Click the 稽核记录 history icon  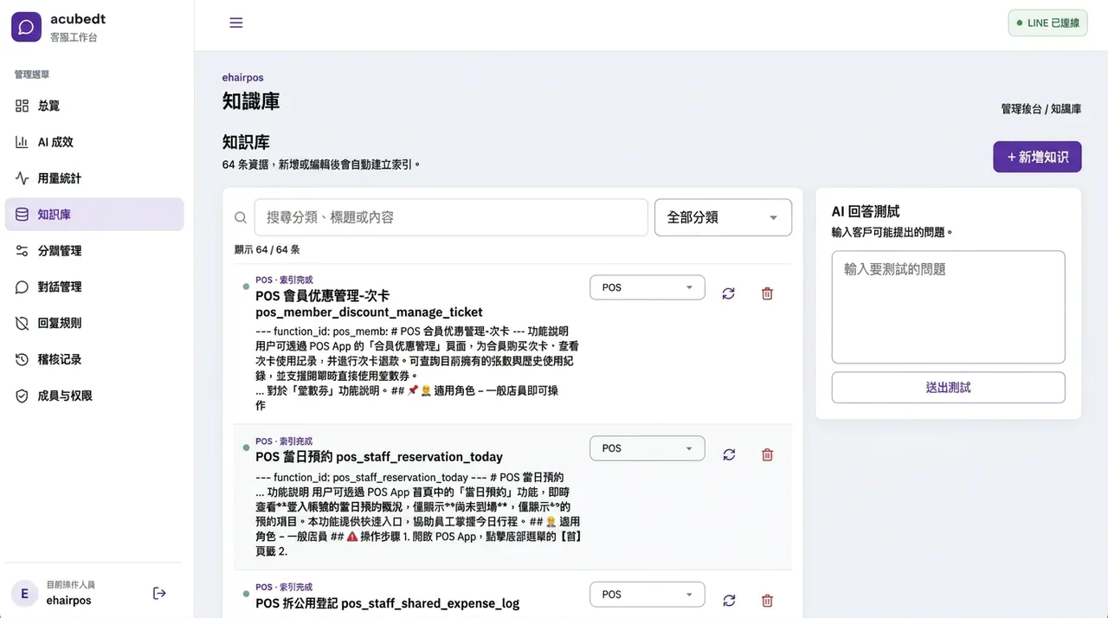[x=23, y=359]
